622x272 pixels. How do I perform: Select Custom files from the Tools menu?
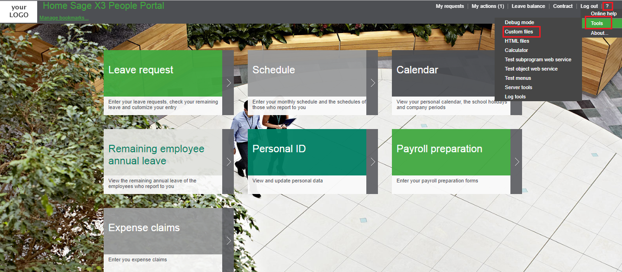point(518,32)
